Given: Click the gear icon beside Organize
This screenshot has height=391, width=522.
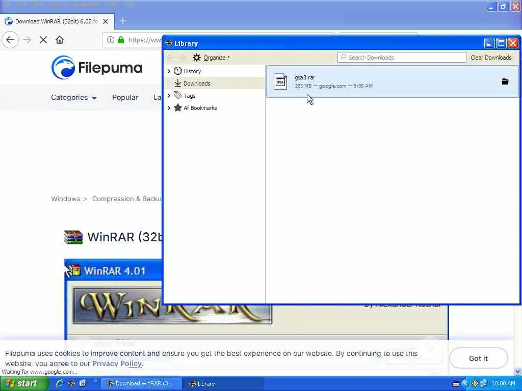Looking at the screenshot, I should pos(197,58).
